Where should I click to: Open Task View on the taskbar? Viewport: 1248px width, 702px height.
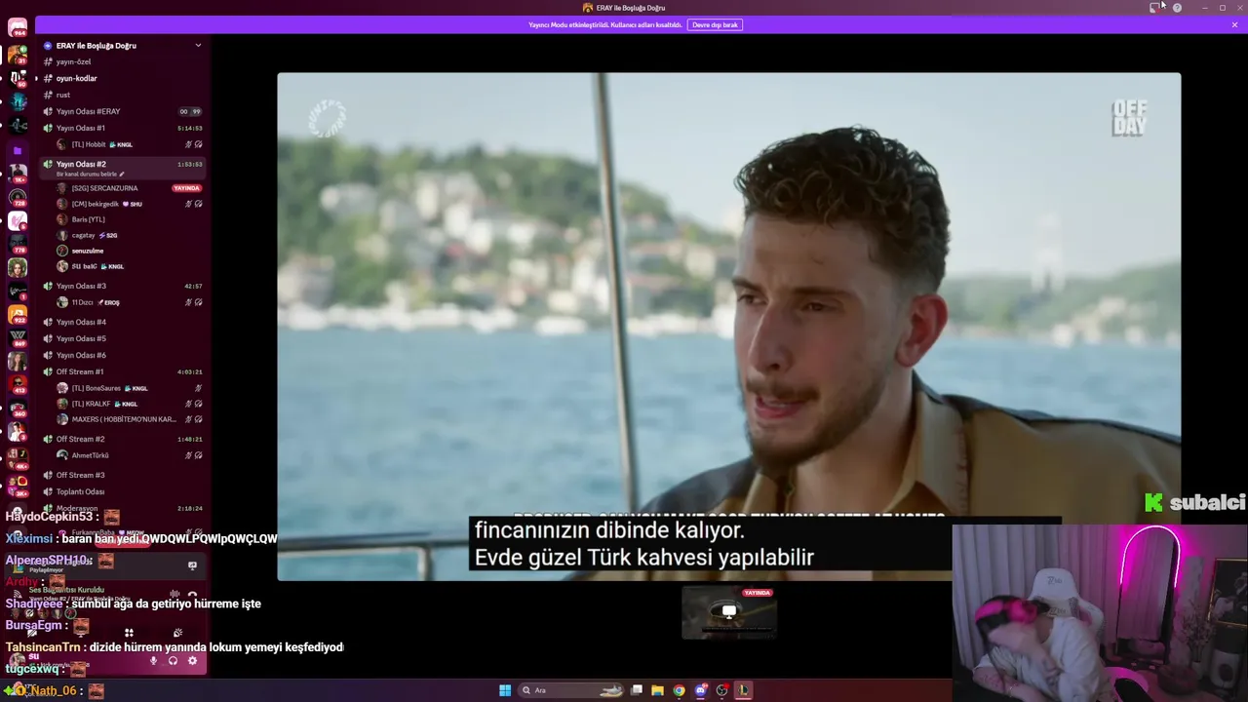(x=637, y=690)
